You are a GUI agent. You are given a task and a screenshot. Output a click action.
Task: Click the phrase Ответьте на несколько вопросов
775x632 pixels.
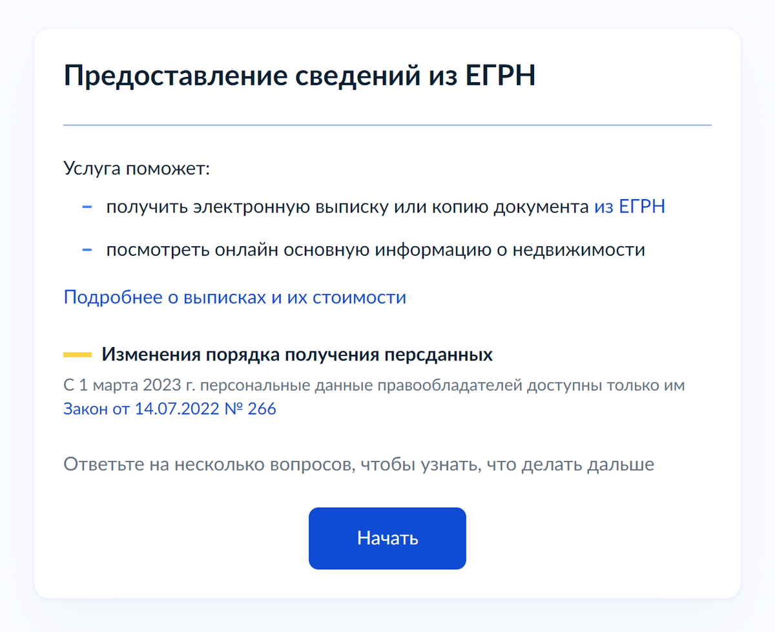207,465
